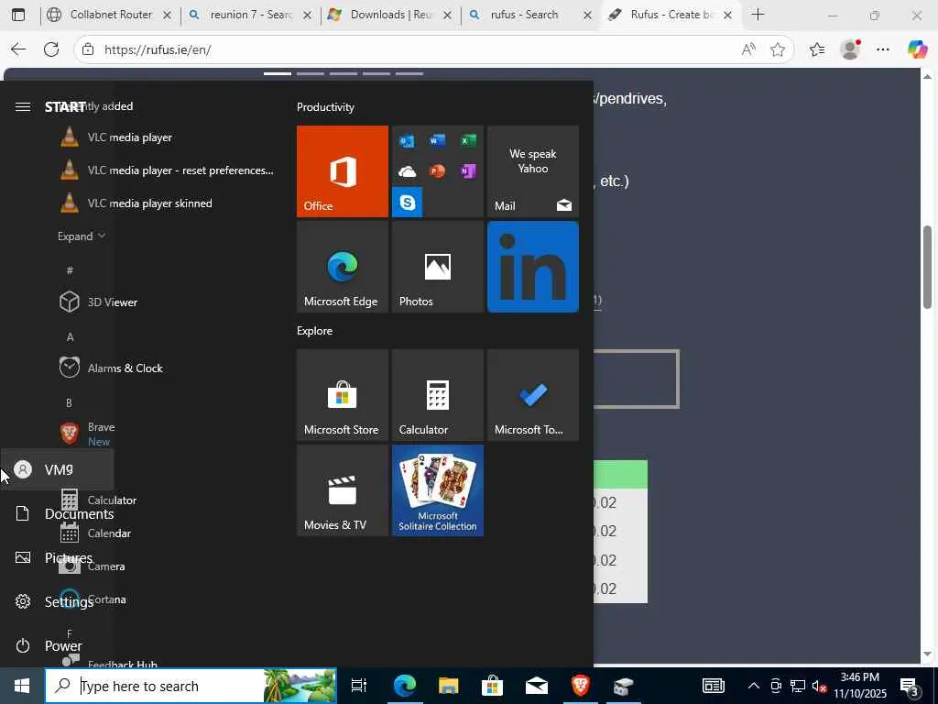Go back in the browser

18,49
